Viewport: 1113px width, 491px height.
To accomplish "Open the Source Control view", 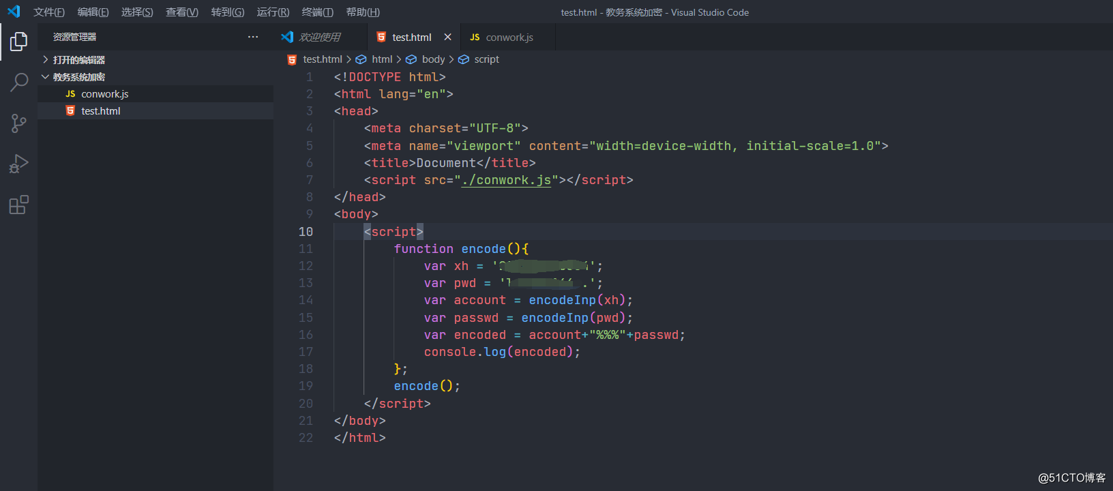I will (x=18, y=123).
